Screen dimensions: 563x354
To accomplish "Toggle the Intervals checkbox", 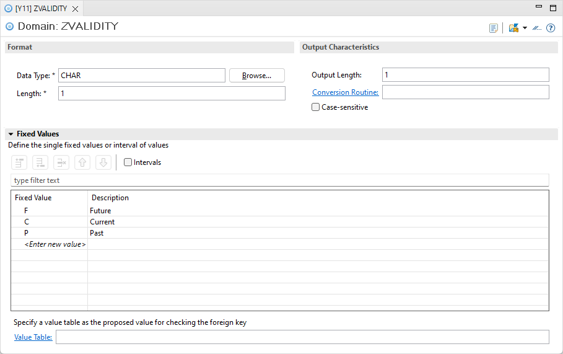I will [128, 162].
